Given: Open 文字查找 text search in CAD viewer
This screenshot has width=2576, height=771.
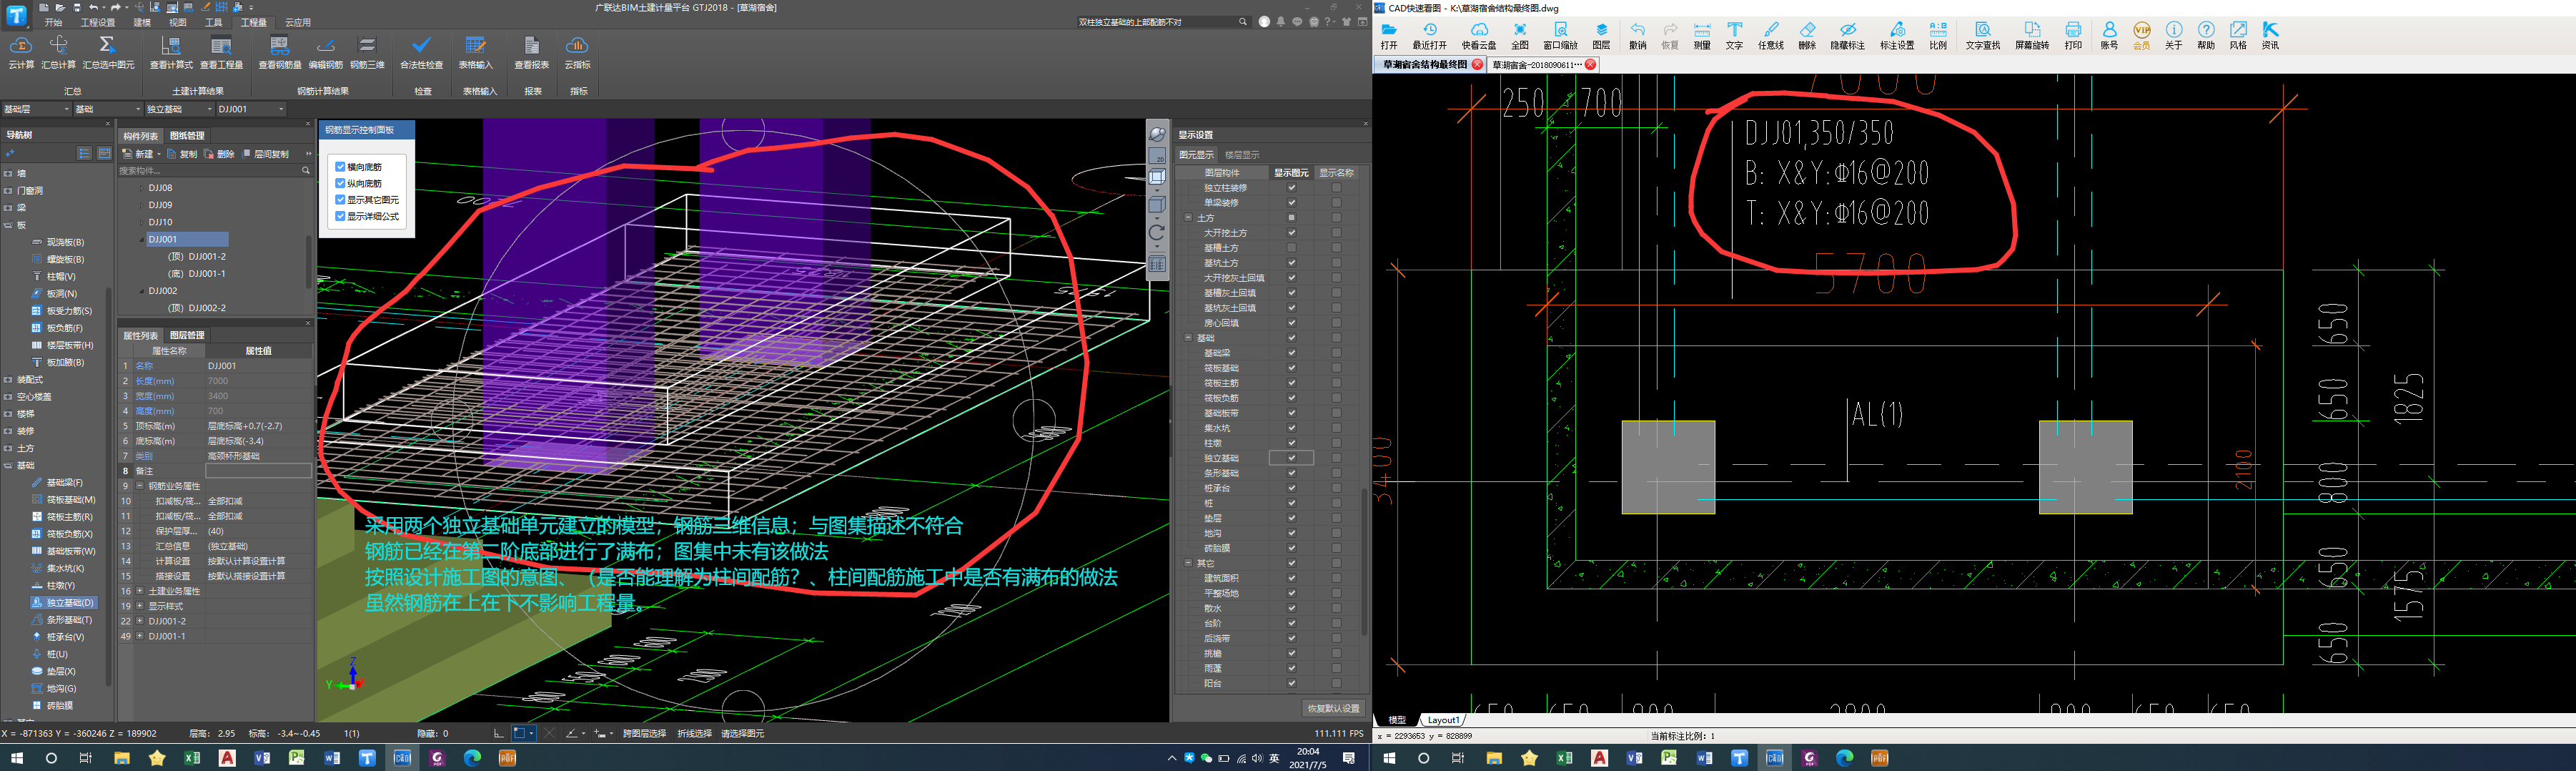Looking at the screenshot, I should click(1982, 36).
